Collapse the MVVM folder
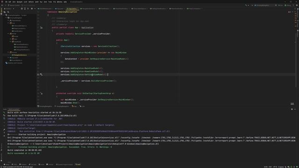299x168 pixels. coord(8,34)
